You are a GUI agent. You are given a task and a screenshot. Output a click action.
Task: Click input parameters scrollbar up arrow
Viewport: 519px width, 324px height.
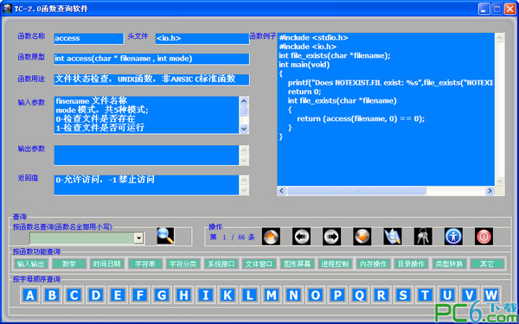(x=244, y=101)
